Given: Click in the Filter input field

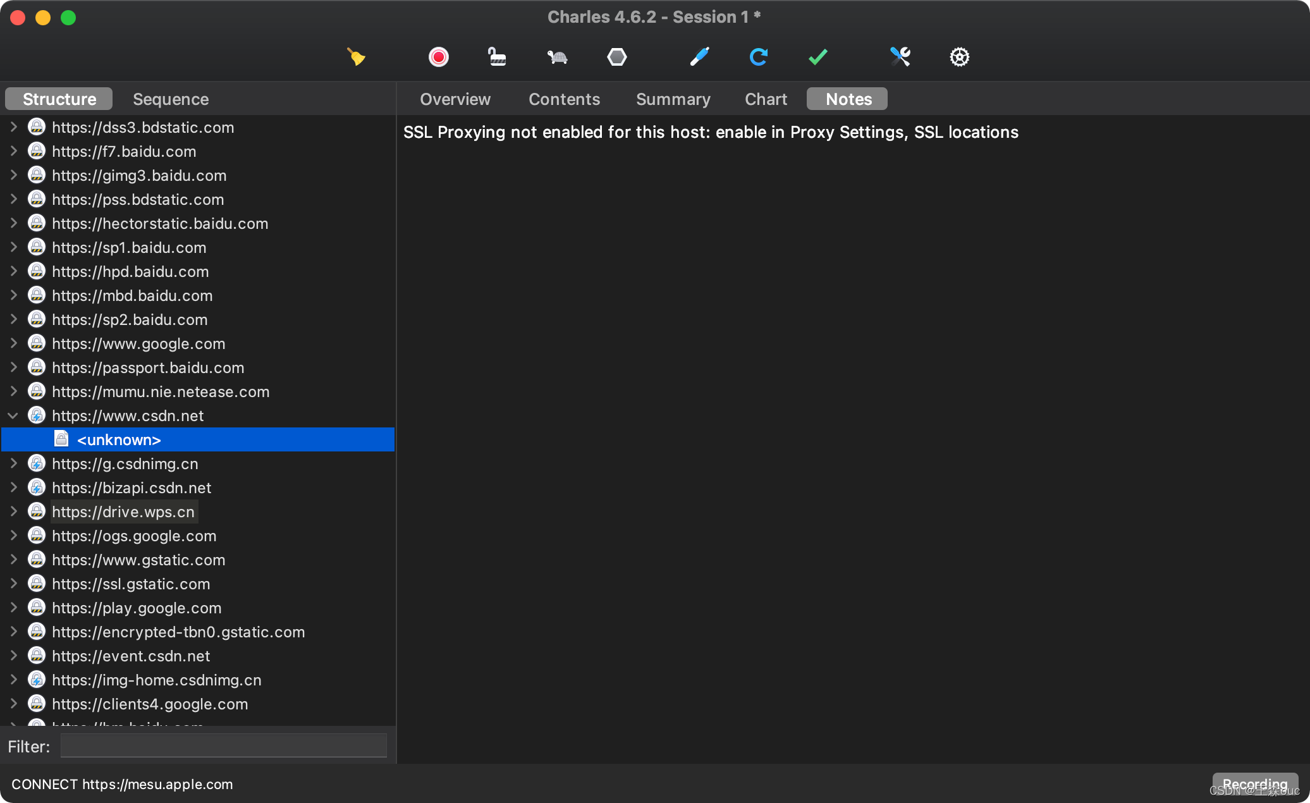Looking at the screenshot, I should [x=223, y=746].
